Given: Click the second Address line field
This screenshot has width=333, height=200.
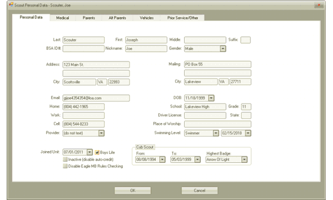Looking at the screenshot, I should [96, 73].
